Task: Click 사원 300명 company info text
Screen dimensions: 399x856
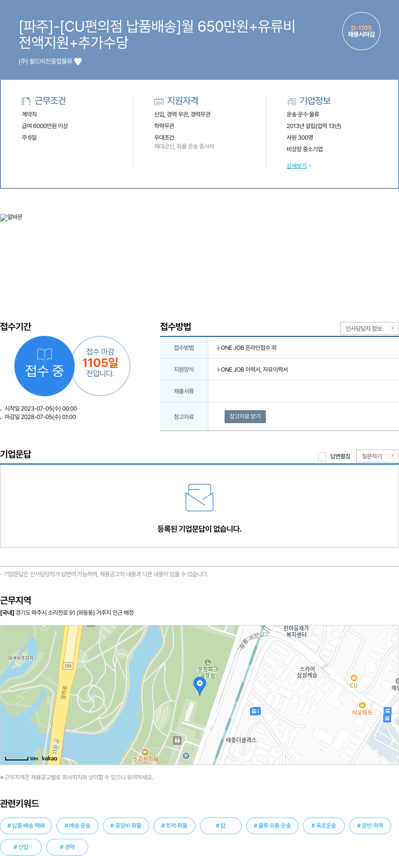Action: (300, 137)
